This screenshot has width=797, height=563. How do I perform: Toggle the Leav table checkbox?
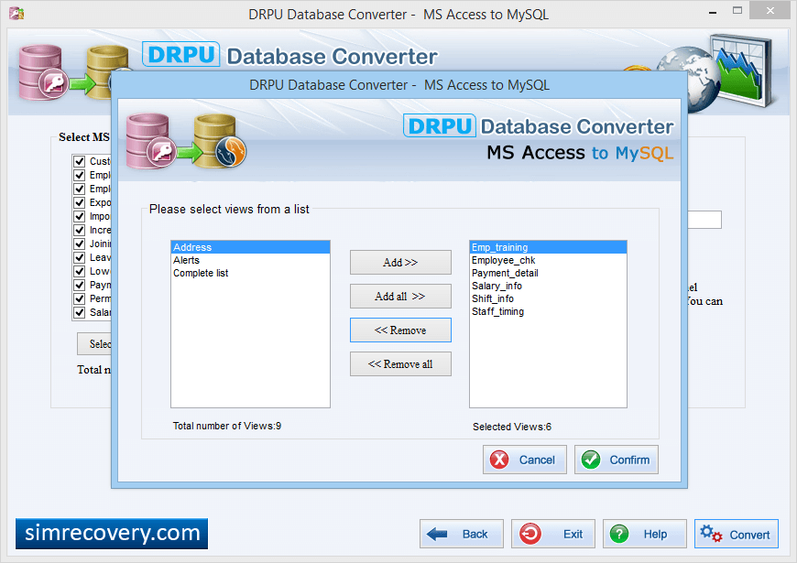[80, 257]
